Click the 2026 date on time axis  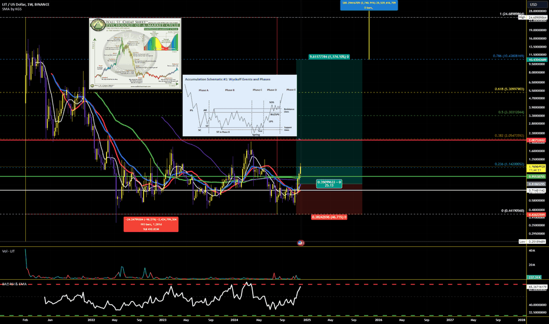[x=379, y=320]
